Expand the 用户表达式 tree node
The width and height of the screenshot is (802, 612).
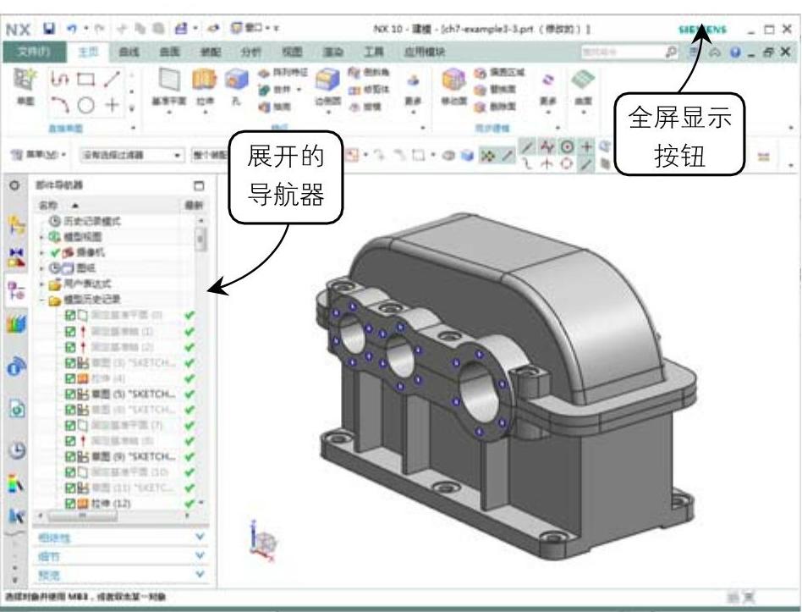point(42,284)
